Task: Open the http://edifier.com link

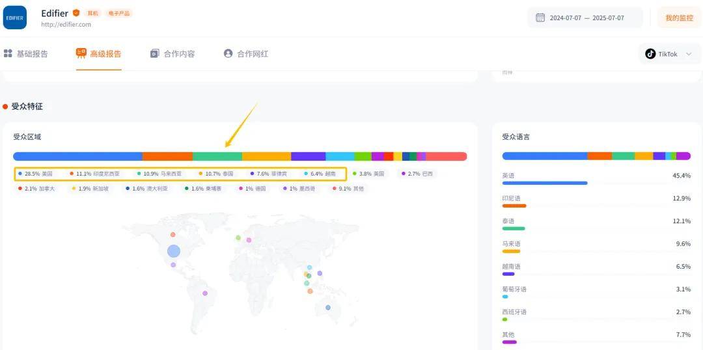Action: [66, 25]
